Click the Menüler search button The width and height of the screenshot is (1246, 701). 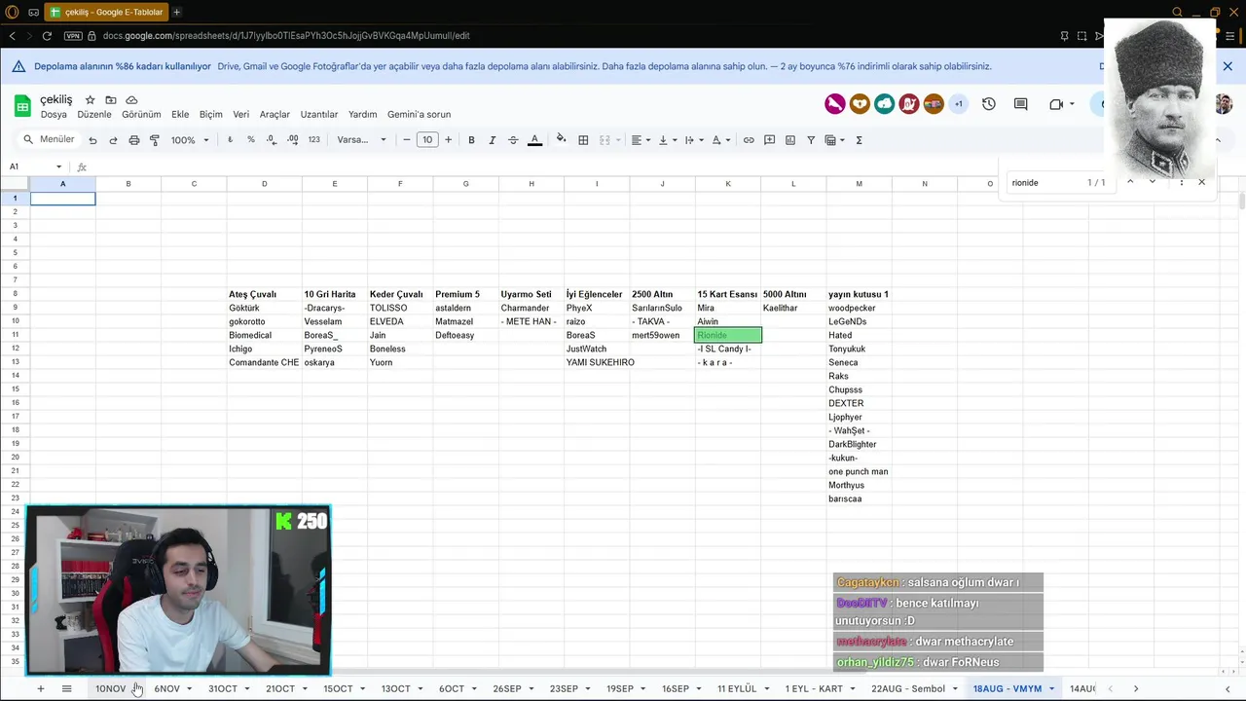(50, 140)
